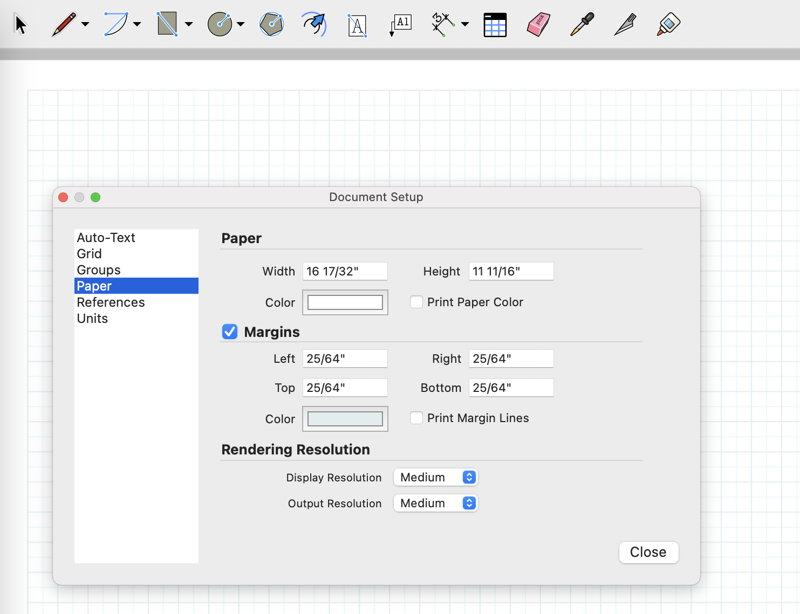Click the Close button
The height and width of the screenshot is (614, 800).
[x=648, y=552]
